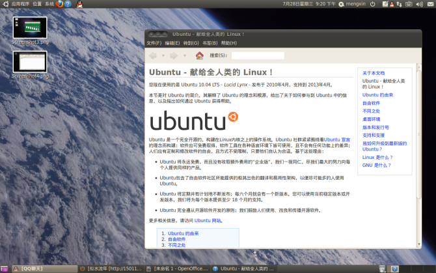Click the QQ penguin icon in the system tray
The height and width of the screenshot is (273, 436).
coord(392,4)
